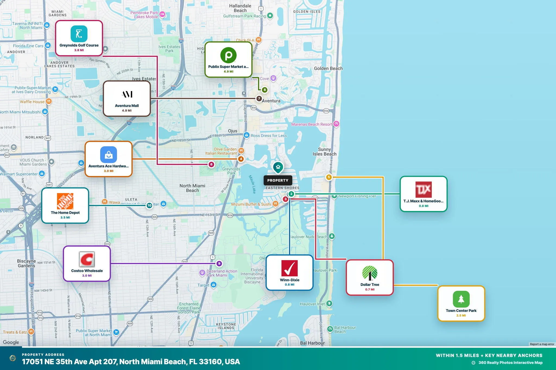Select the Chick-fil-A restaurant pin
Viewport: 556px width, 370px height.
click(258, 40)
